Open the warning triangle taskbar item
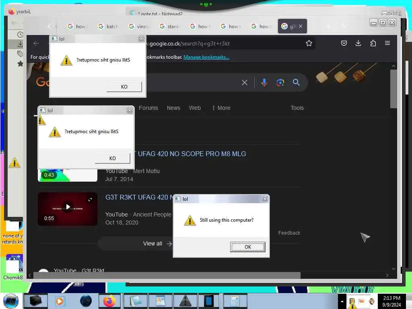412x309 pixels. point(185,301)
